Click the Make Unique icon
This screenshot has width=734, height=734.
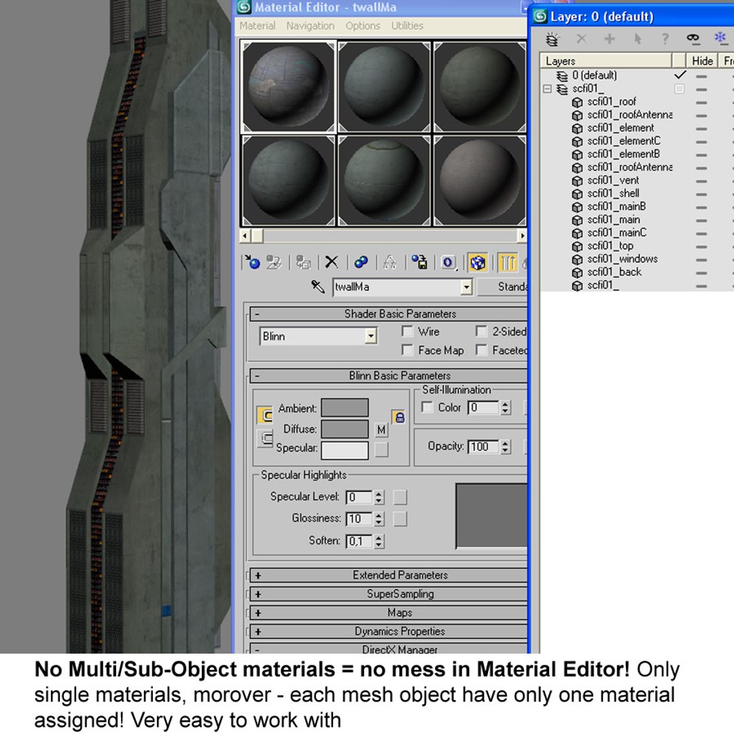389,262
